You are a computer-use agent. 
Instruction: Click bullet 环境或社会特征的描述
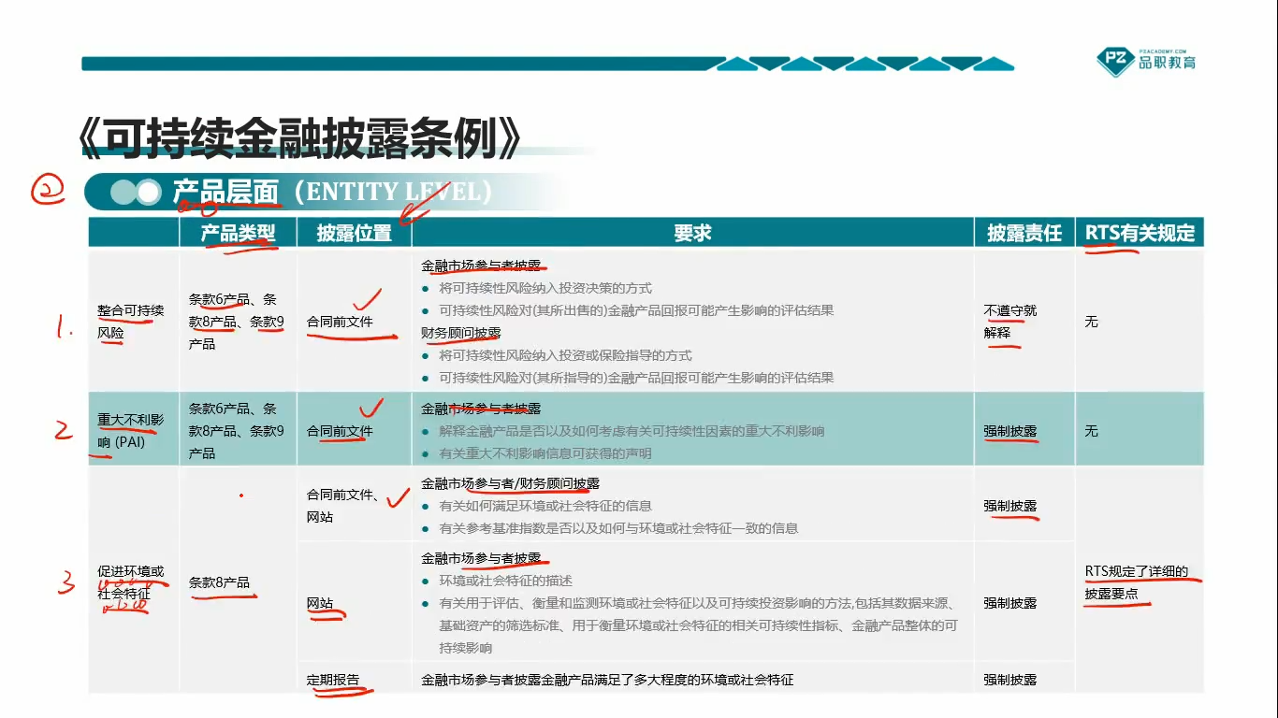(x=505, y=581)
